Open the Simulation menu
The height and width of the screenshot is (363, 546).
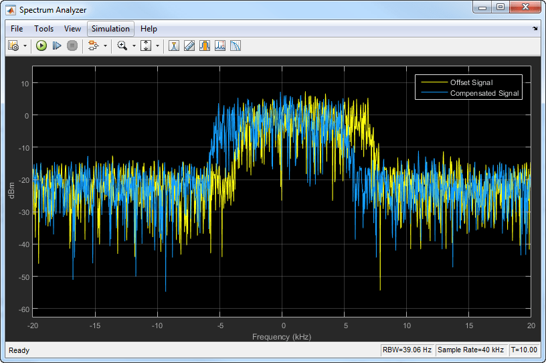(110, 29)
